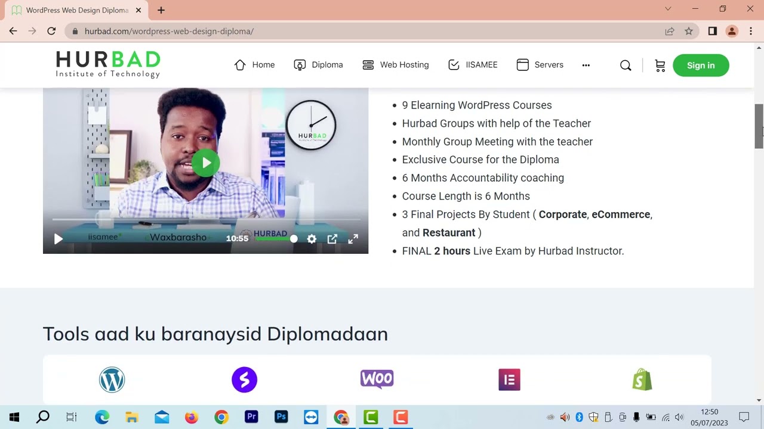Click the video progress bar
Screen dimensions: 764x429
pyautogui.click(x=206, y=220)
